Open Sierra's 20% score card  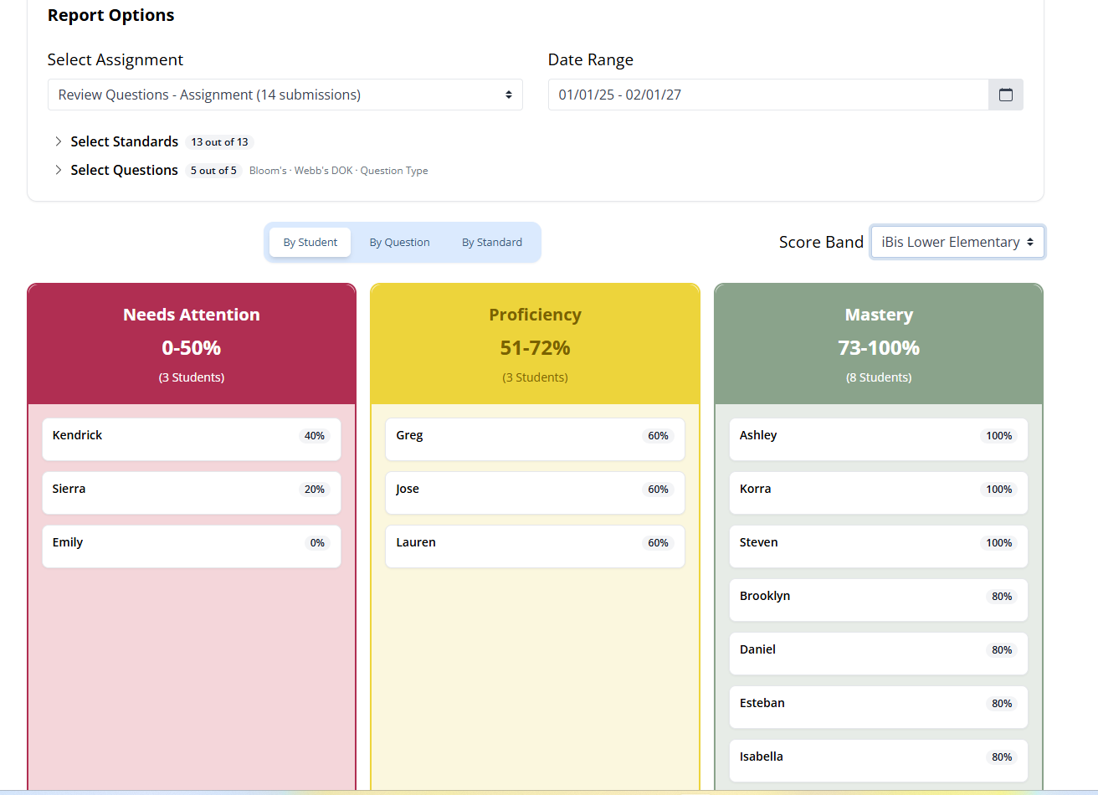point(192,493)
